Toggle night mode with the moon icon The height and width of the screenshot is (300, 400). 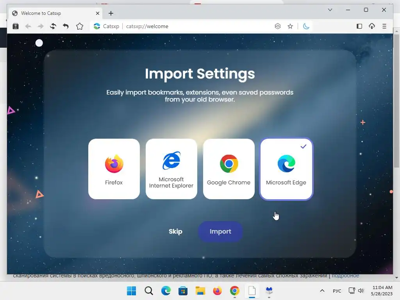pos(306,26)
